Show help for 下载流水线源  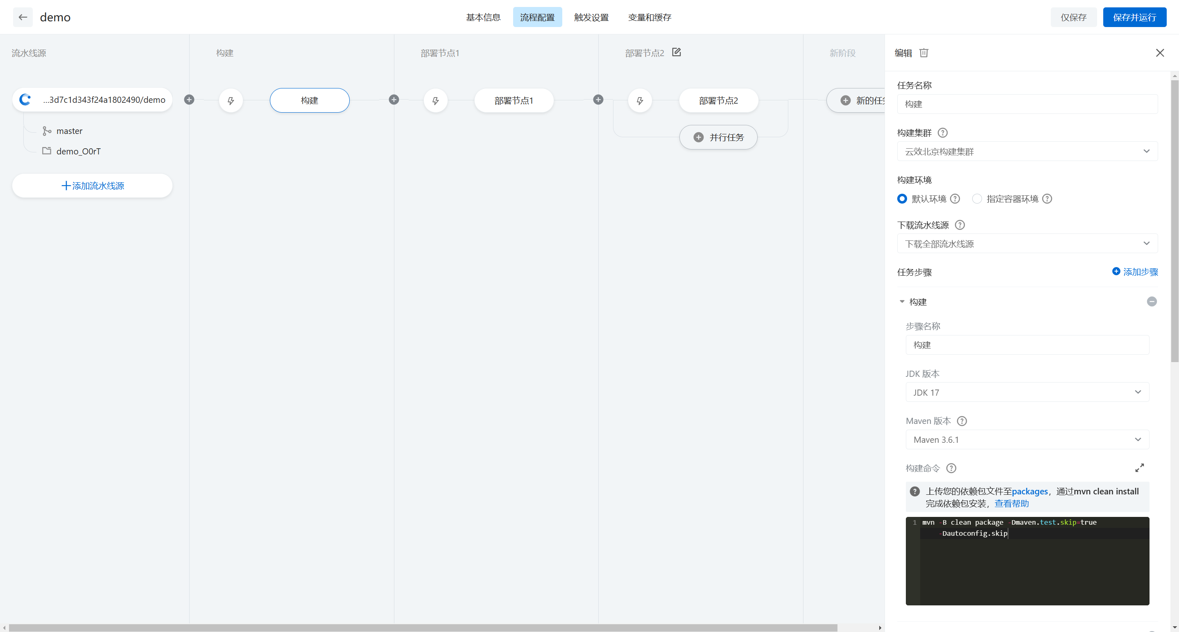click(x=960, y=225)
